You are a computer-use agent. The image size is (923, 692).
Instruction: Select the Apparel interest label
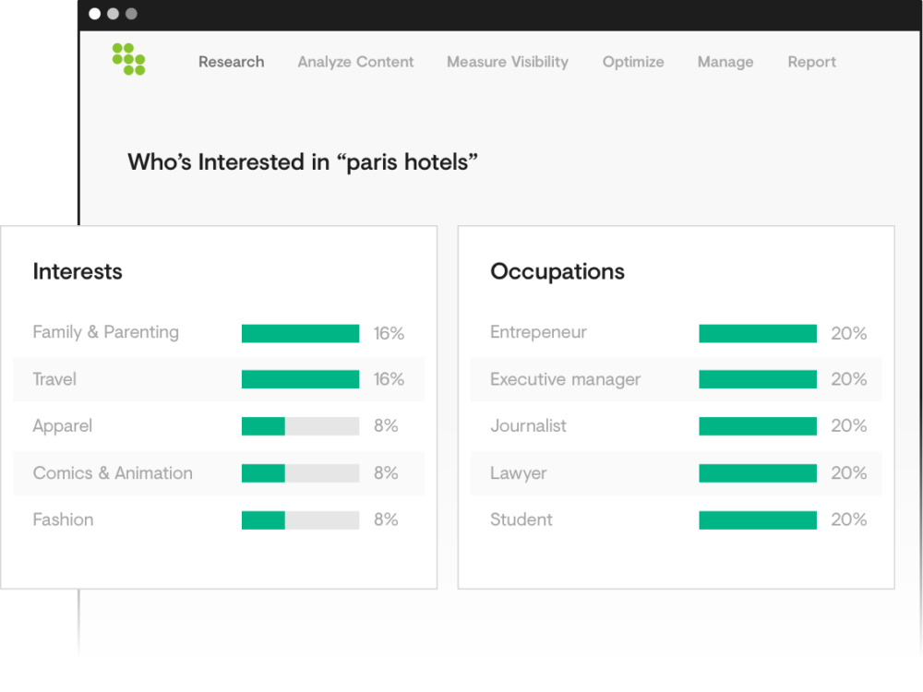[63, 426]
